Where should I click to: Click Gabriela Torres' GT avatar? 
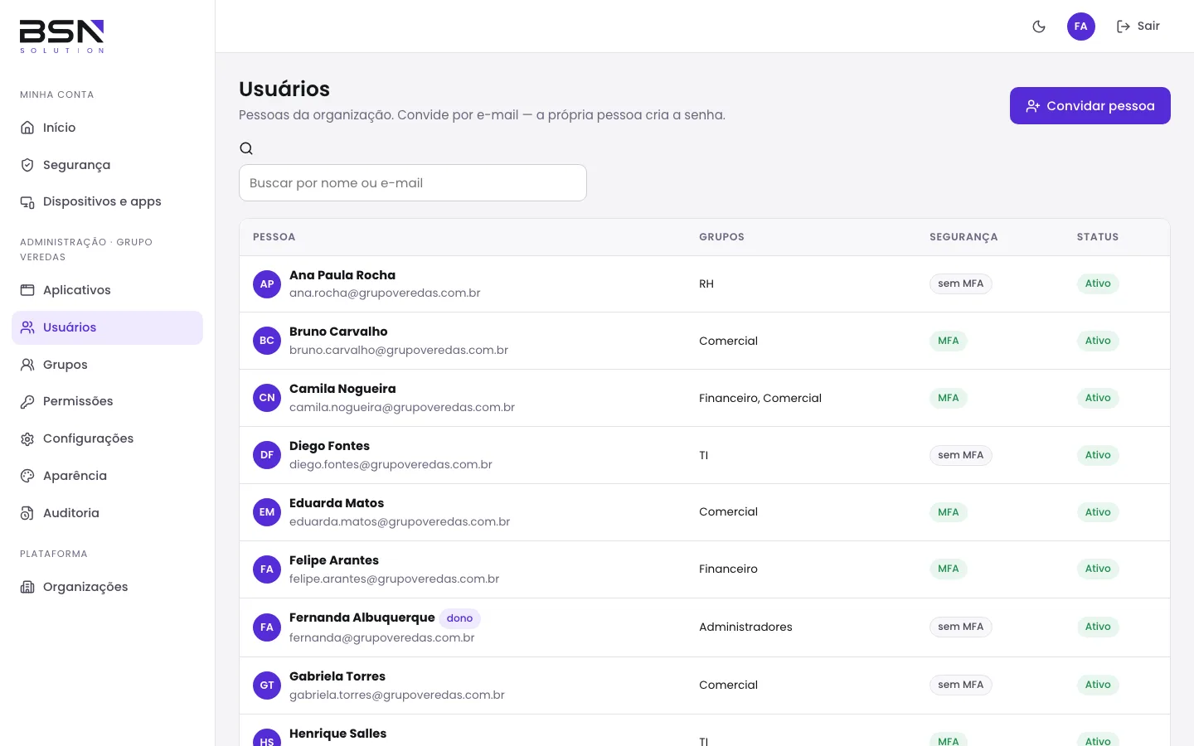267,685
